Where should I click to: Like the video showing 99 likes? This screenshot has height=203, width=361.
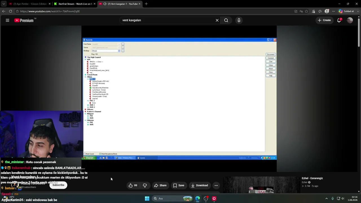133,185
